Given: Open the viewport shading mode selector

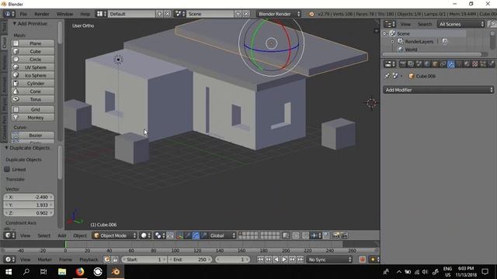Looking at the screenshot, I should (145, 236).
